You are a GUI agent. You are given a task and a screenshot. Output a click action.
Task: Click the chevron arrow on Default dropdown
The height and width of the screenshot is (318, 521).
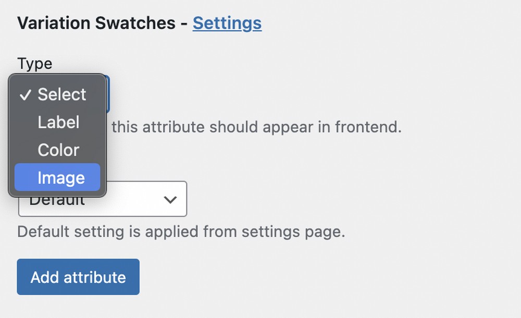pyautogui.click(x=170, y=200)
